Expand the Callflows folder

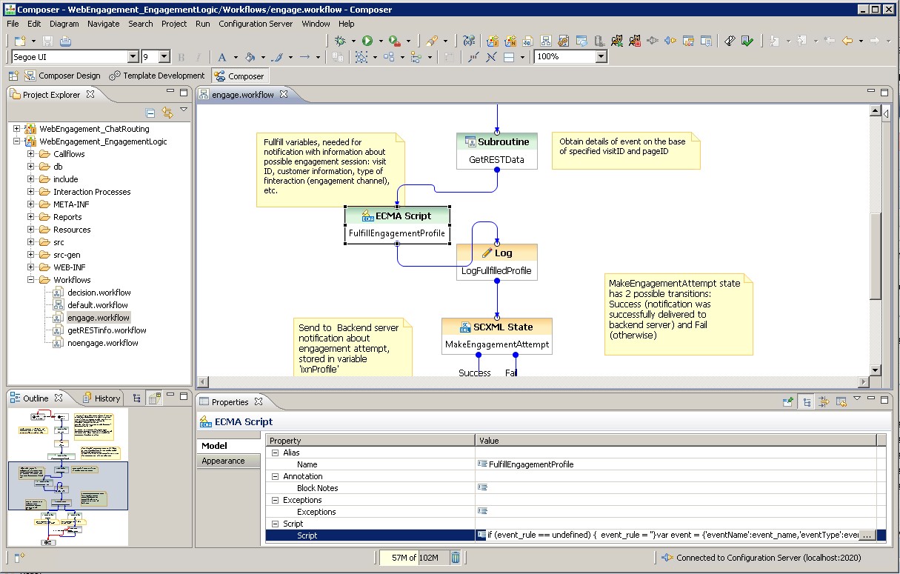(x=31, y=154)
